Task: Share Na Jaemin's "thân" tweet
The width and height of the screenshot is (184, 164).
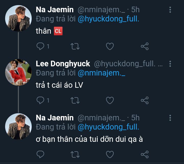Action: pyautogui.click(x=145, y=46)
